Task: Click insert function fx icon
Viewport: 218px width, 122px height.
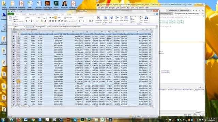Action: pyautogui.click(x=34, y=26)
